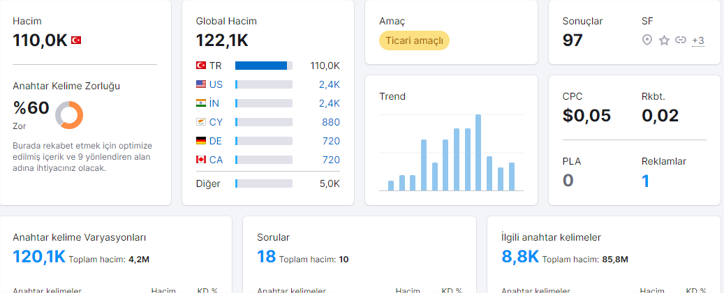Click the US flag in Global Hacim
Image resolution: width=724 pixels, height=293 pixels.
point(201,84)
